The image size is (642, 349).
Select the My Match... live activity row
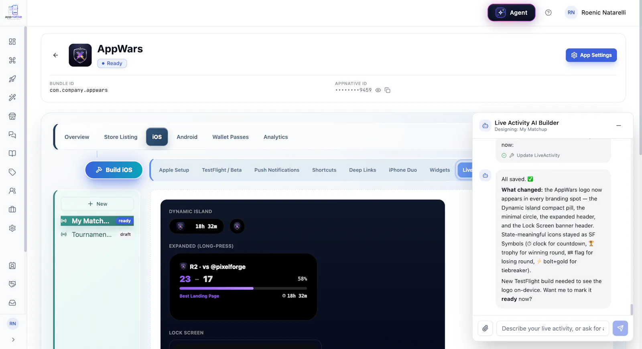[97, 221]
